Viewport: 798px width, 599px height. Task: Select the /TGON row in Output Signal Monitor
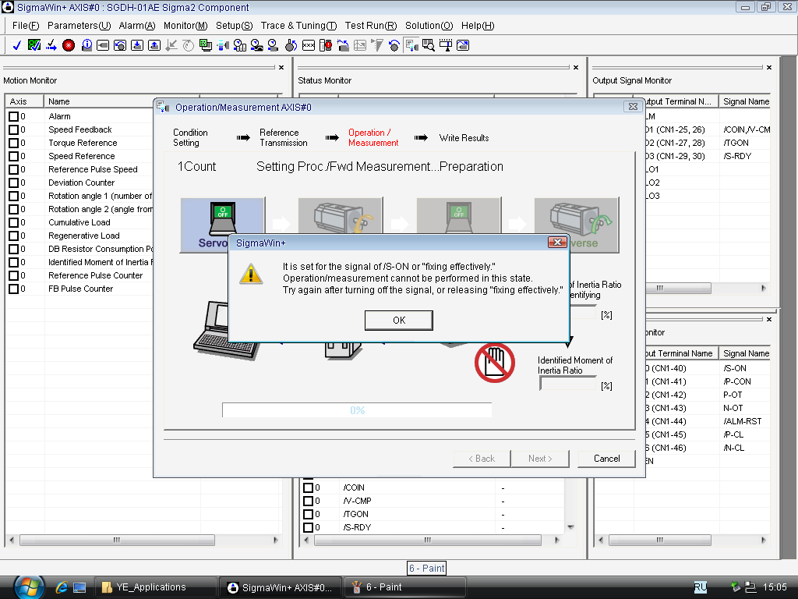pyautogui.click(x=708, y=144)
